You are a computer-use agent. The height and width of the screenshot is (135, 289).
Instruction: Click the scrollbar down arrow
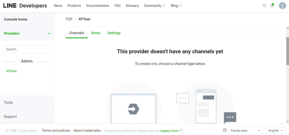pyautogui.click(x=287, y=122)
